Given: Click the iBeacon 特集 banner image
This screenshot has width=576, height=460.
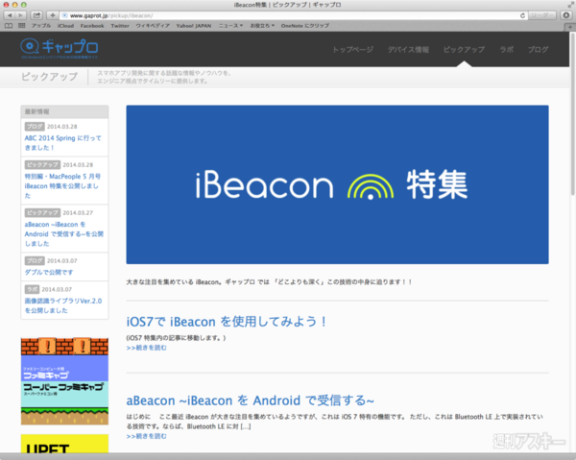Looking at the screenshot, I should point(337,184).
